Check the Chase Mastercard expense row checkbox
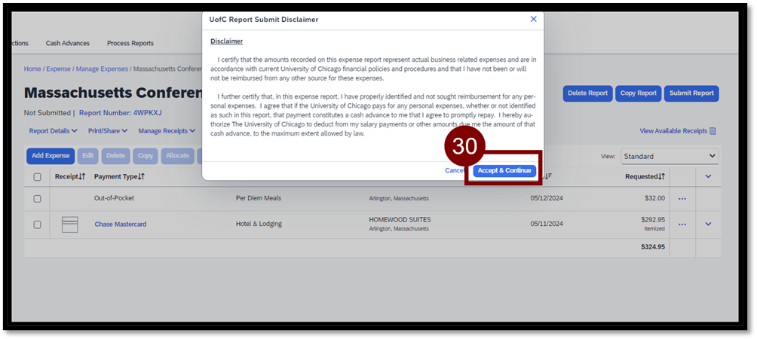The width and height of the screenshot is (757, 339). [37, 224]
